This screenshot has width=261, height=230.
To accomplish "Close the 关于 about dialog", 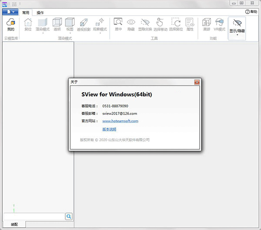I will pos(197,81).
